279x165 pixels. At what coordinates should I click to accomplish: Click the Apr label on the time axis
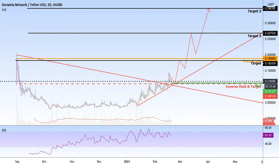208,162
